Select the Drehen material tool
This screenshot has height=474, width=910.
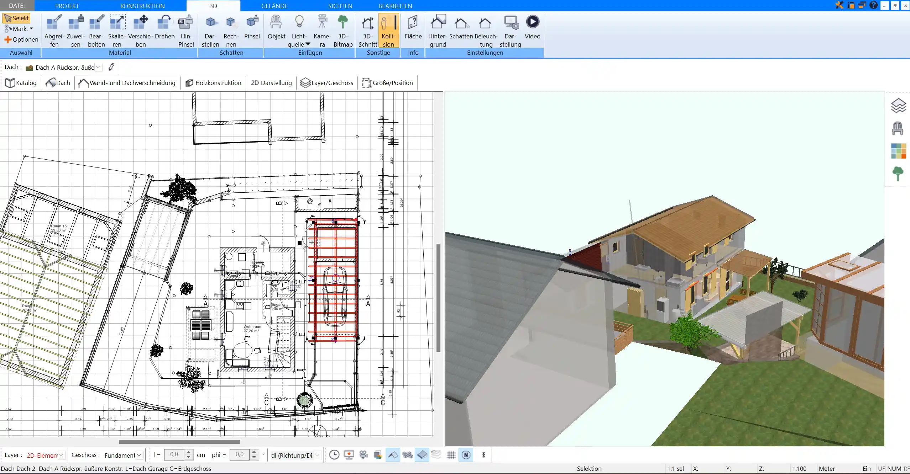click(164, 27)
